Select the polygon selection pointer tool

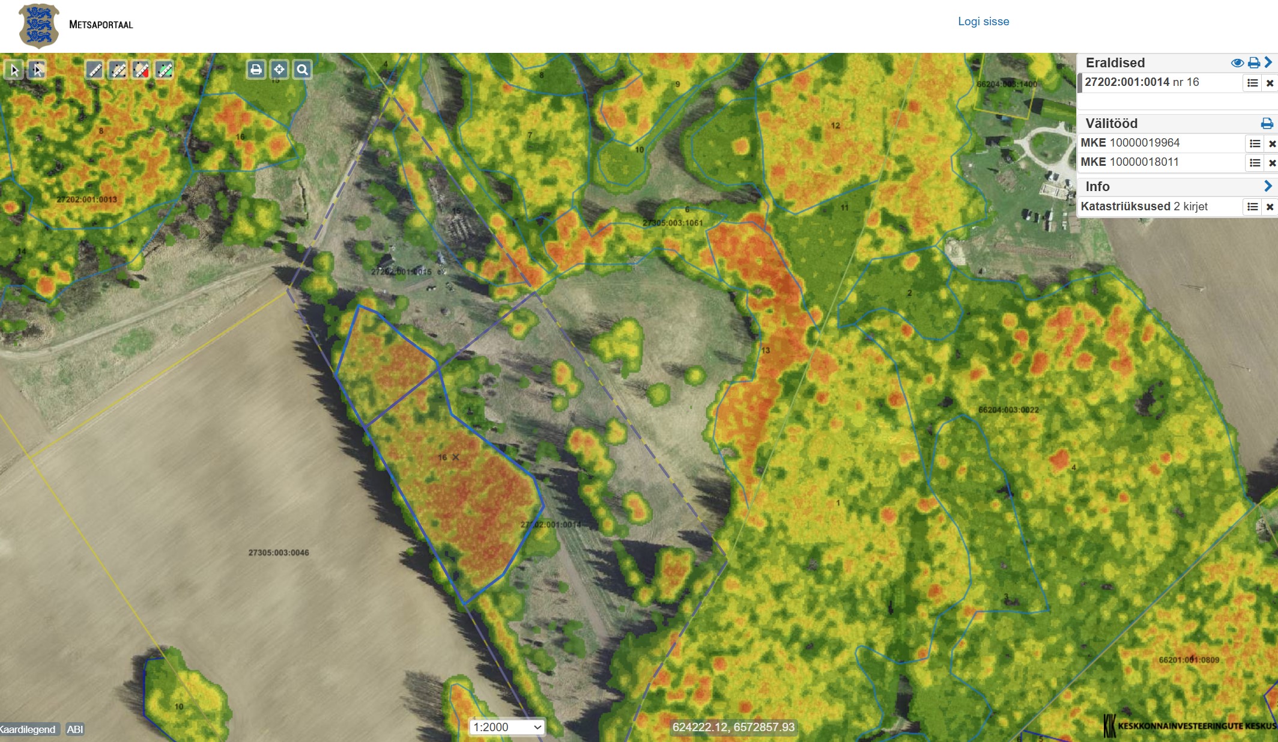tap(37, 70)
